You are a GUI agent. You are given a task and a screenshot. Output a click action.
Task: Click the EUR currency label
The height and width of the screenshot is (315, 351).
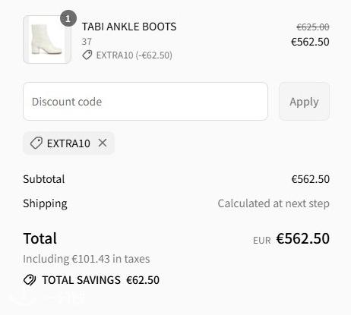[x=262, y=241]
